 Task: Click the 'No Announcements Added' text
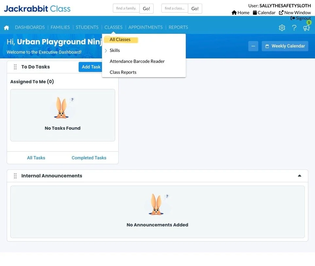(157, 225)
